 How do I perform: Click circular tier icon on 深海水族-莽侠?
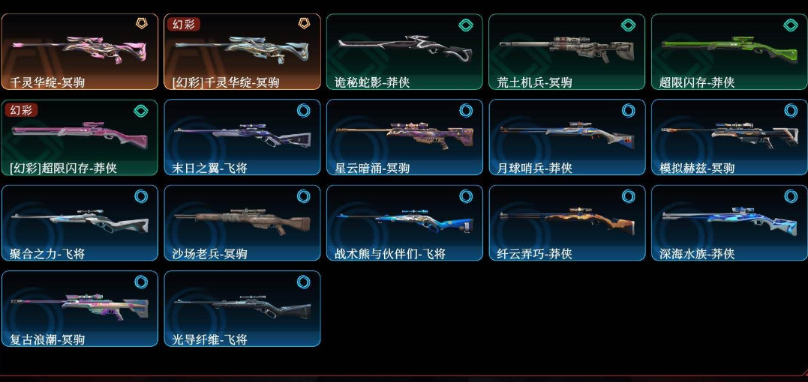(791, 196)
